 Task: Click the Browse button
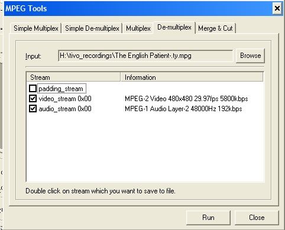tap(250, 56)
